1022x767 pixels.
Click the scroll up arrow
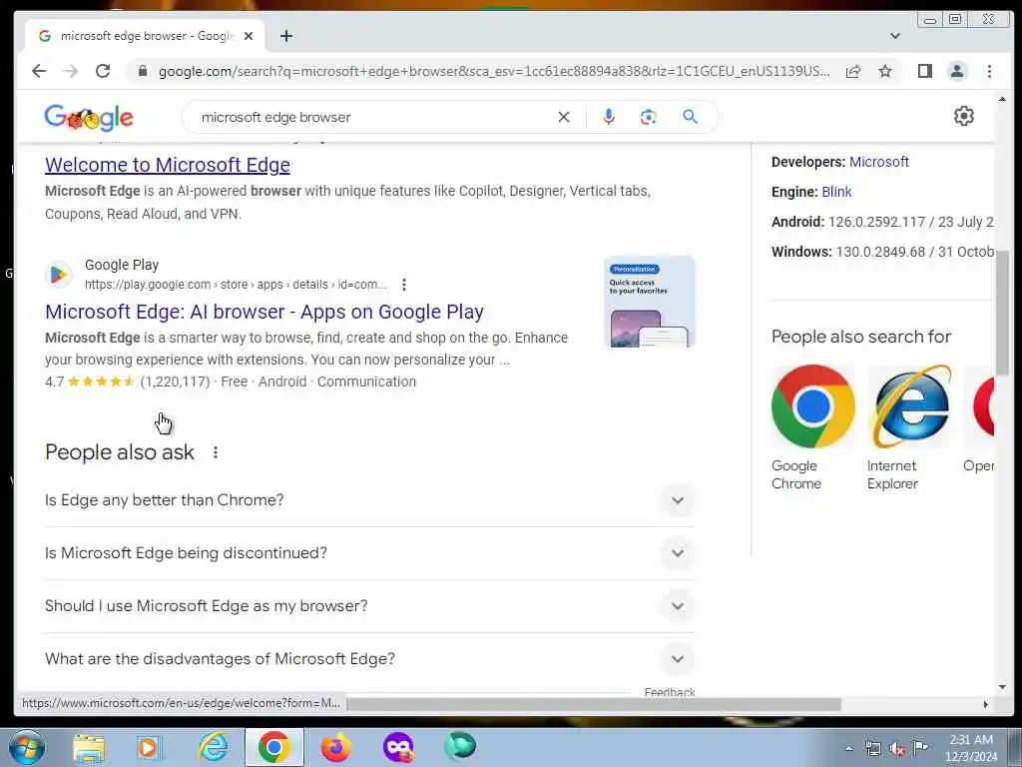tap(1002, 99)
